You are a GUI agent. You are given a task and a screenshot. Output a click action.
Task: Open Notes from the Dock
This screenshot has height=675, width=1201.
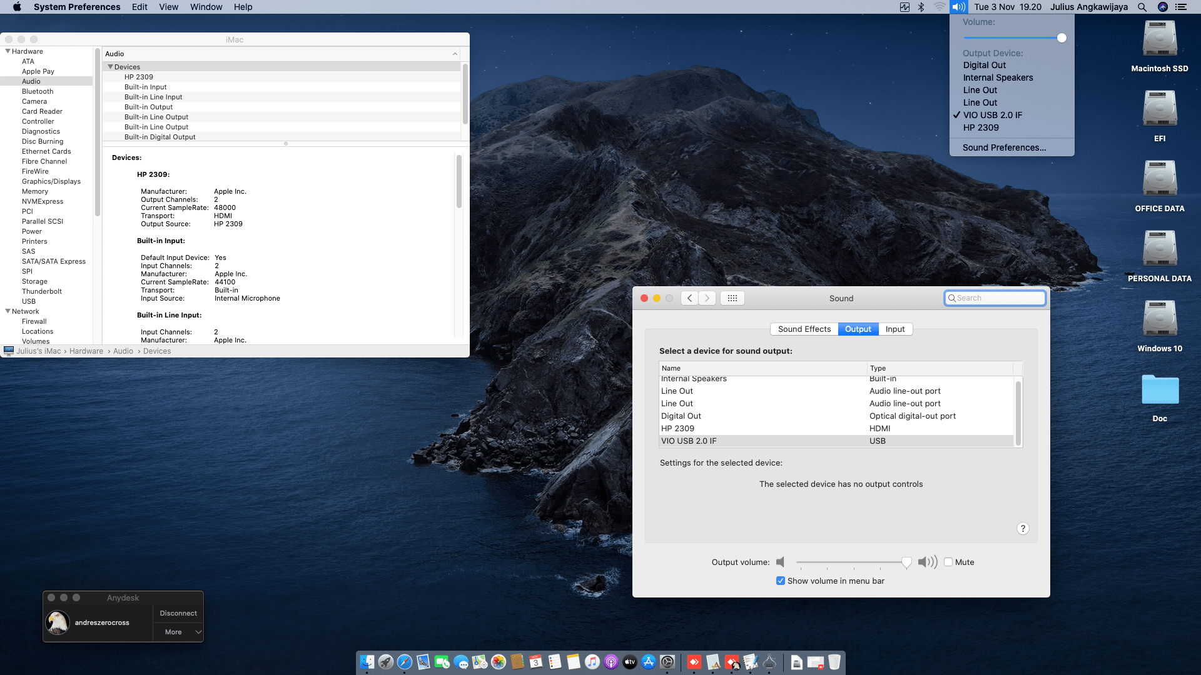click(574, 662)
